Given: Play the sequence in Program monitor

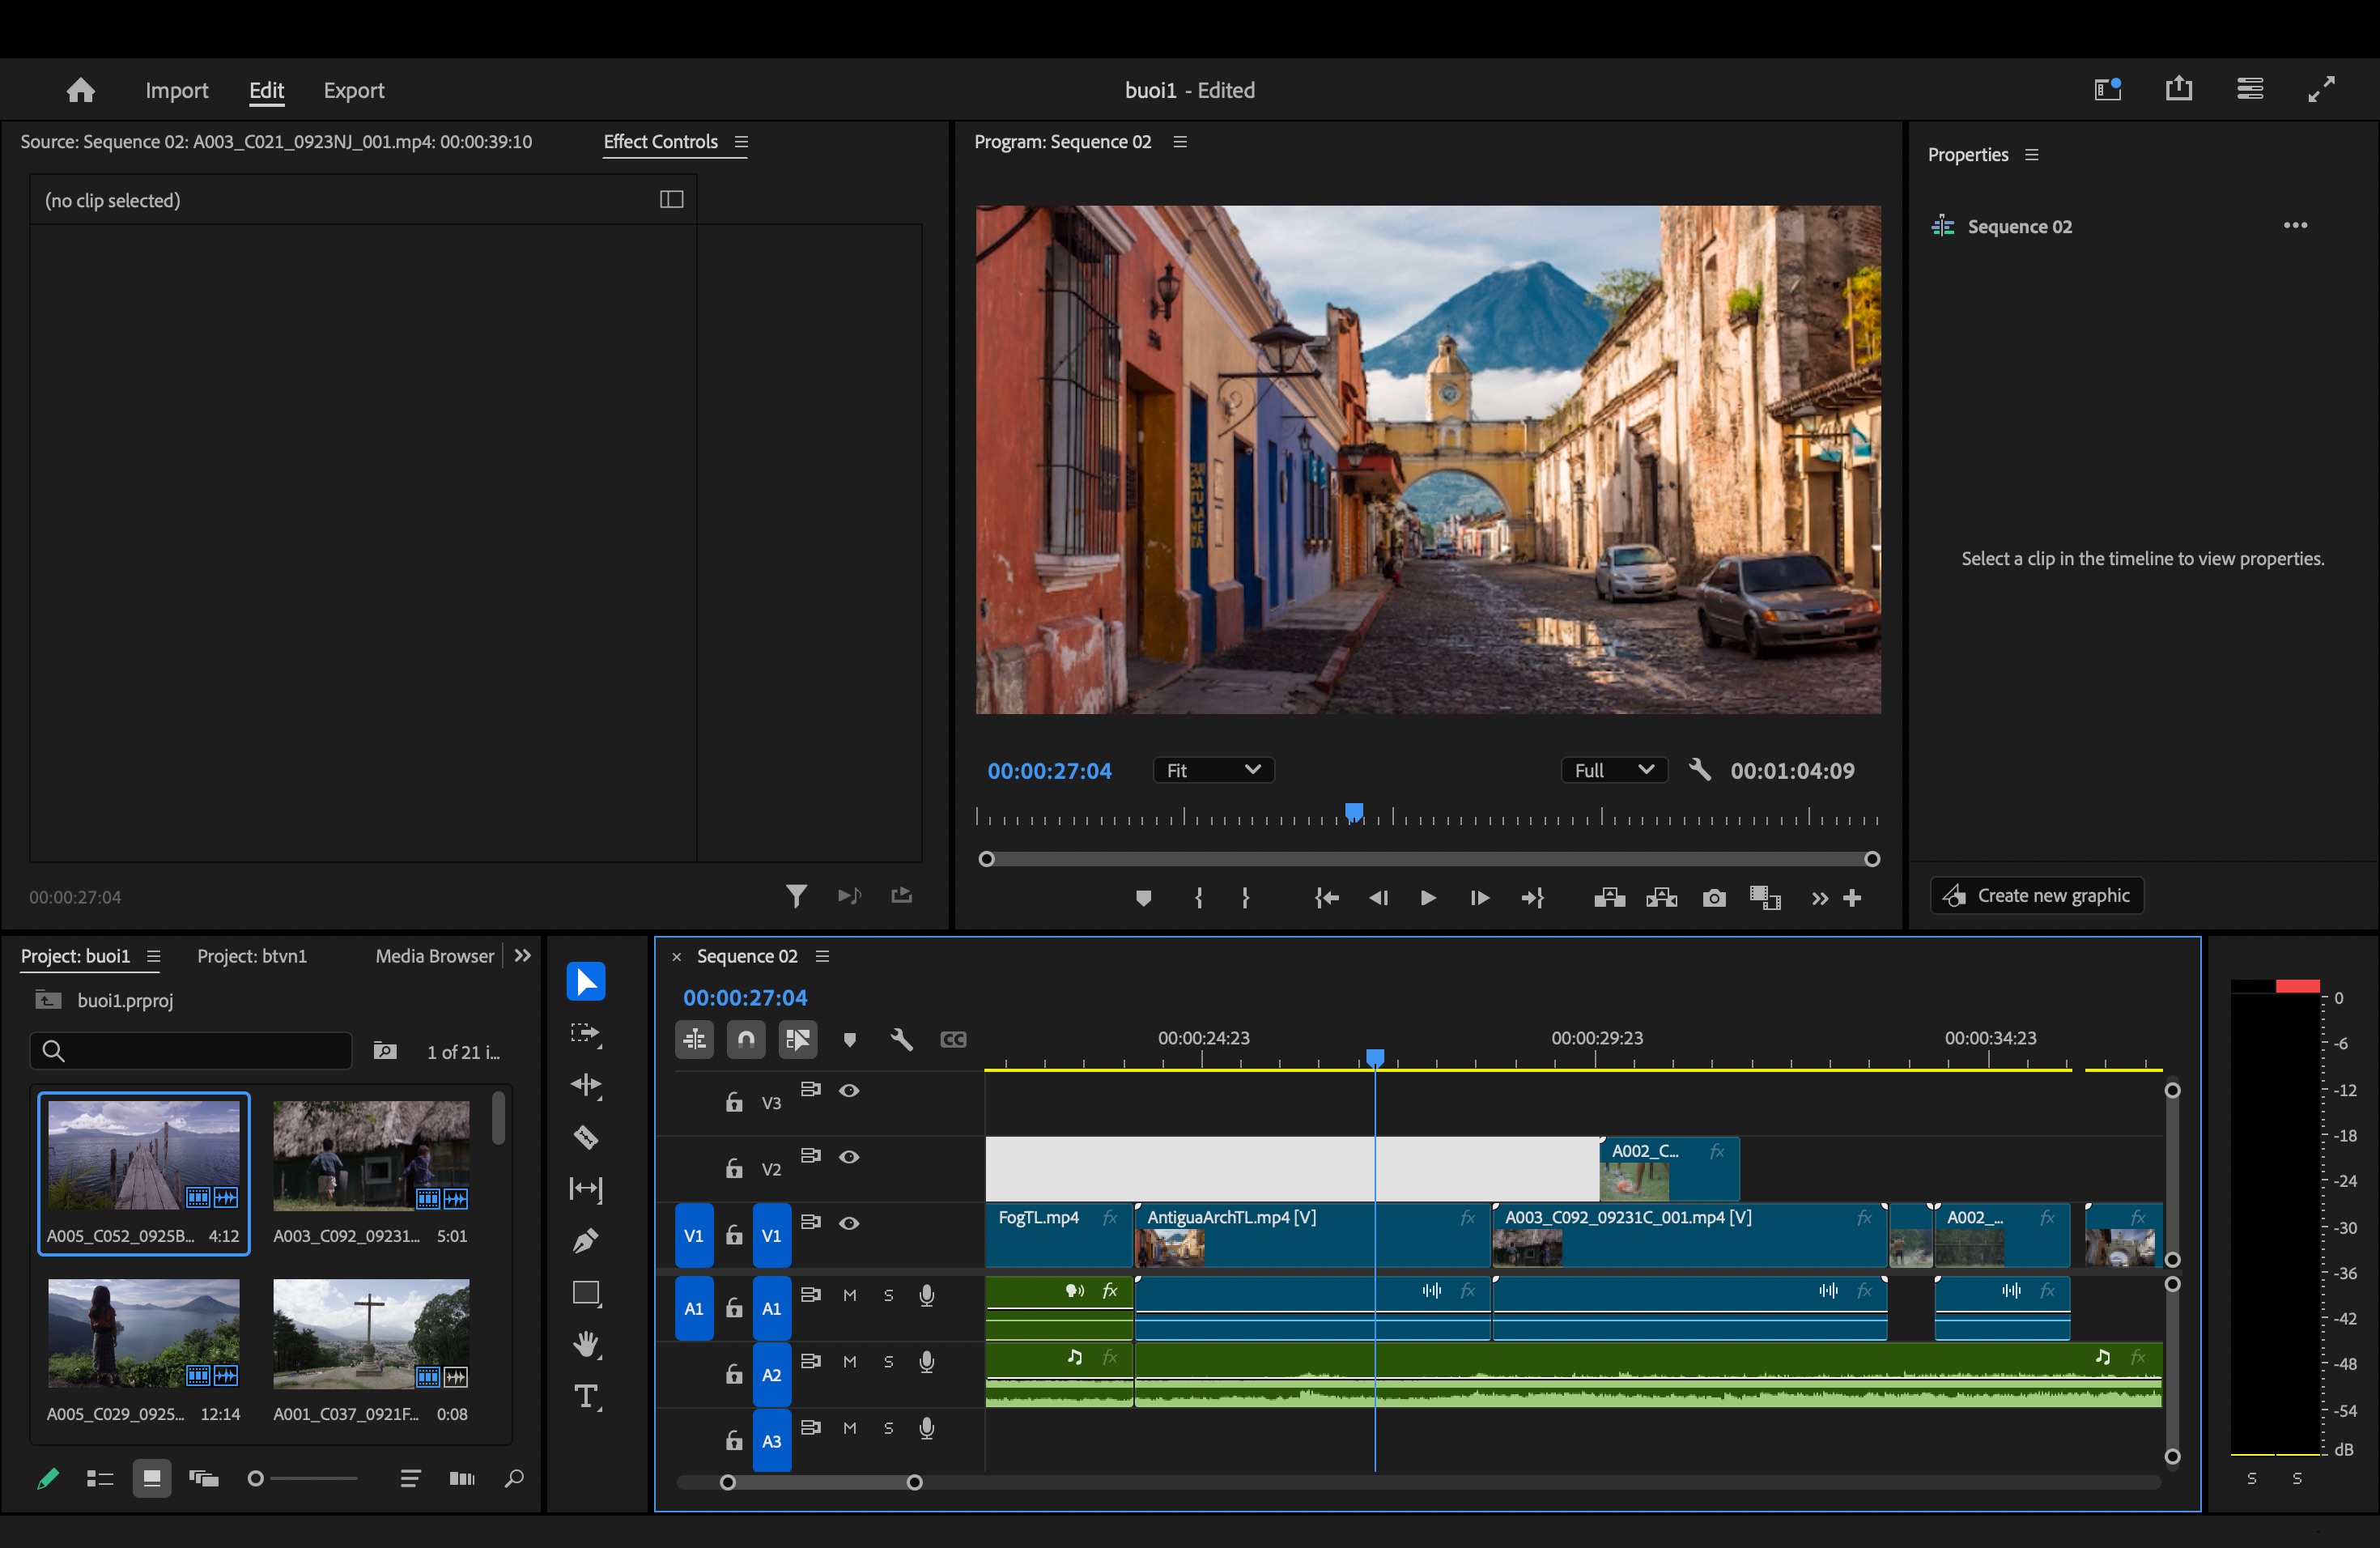Looking at the screenshot, I should (1428, 898).
